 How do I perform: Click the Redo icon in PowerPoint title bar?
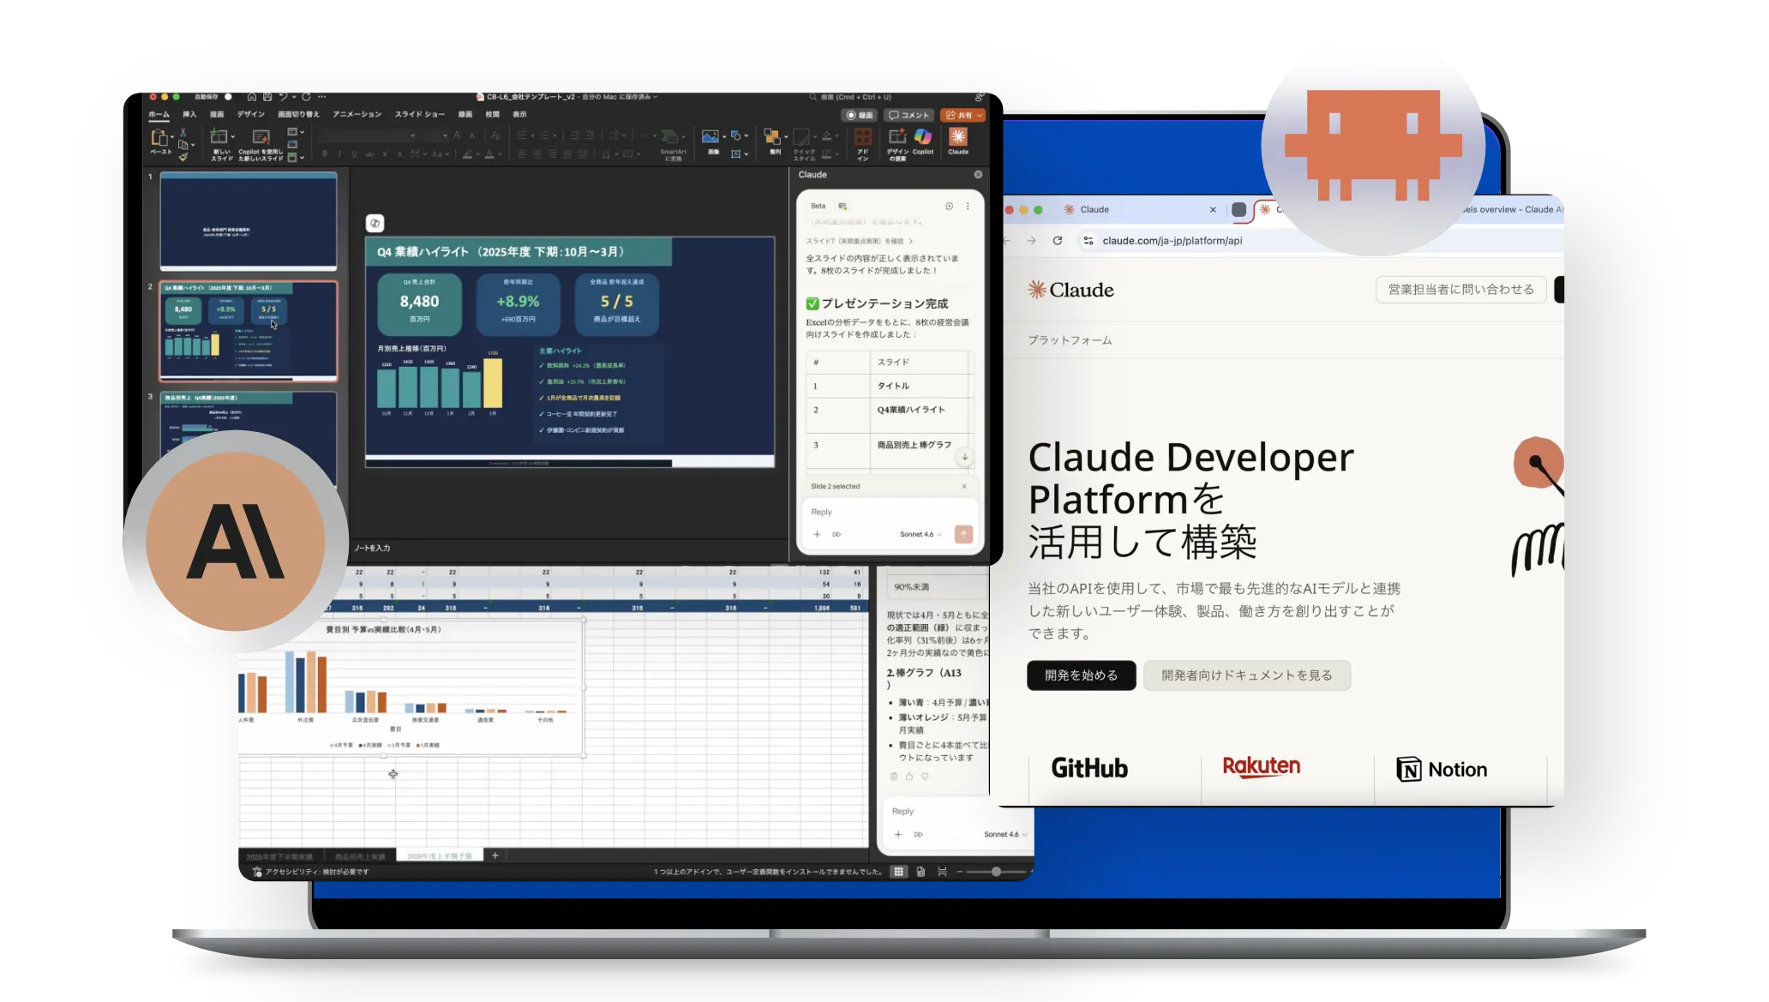point(306,97)
